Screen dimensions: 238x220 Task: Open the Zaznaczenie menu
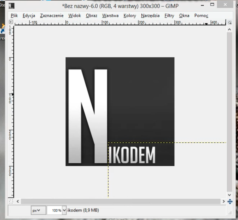52,15
